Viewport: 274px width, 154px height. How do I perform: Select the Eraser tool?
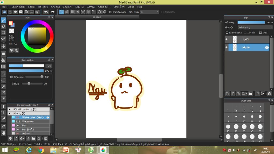point(3,26)
